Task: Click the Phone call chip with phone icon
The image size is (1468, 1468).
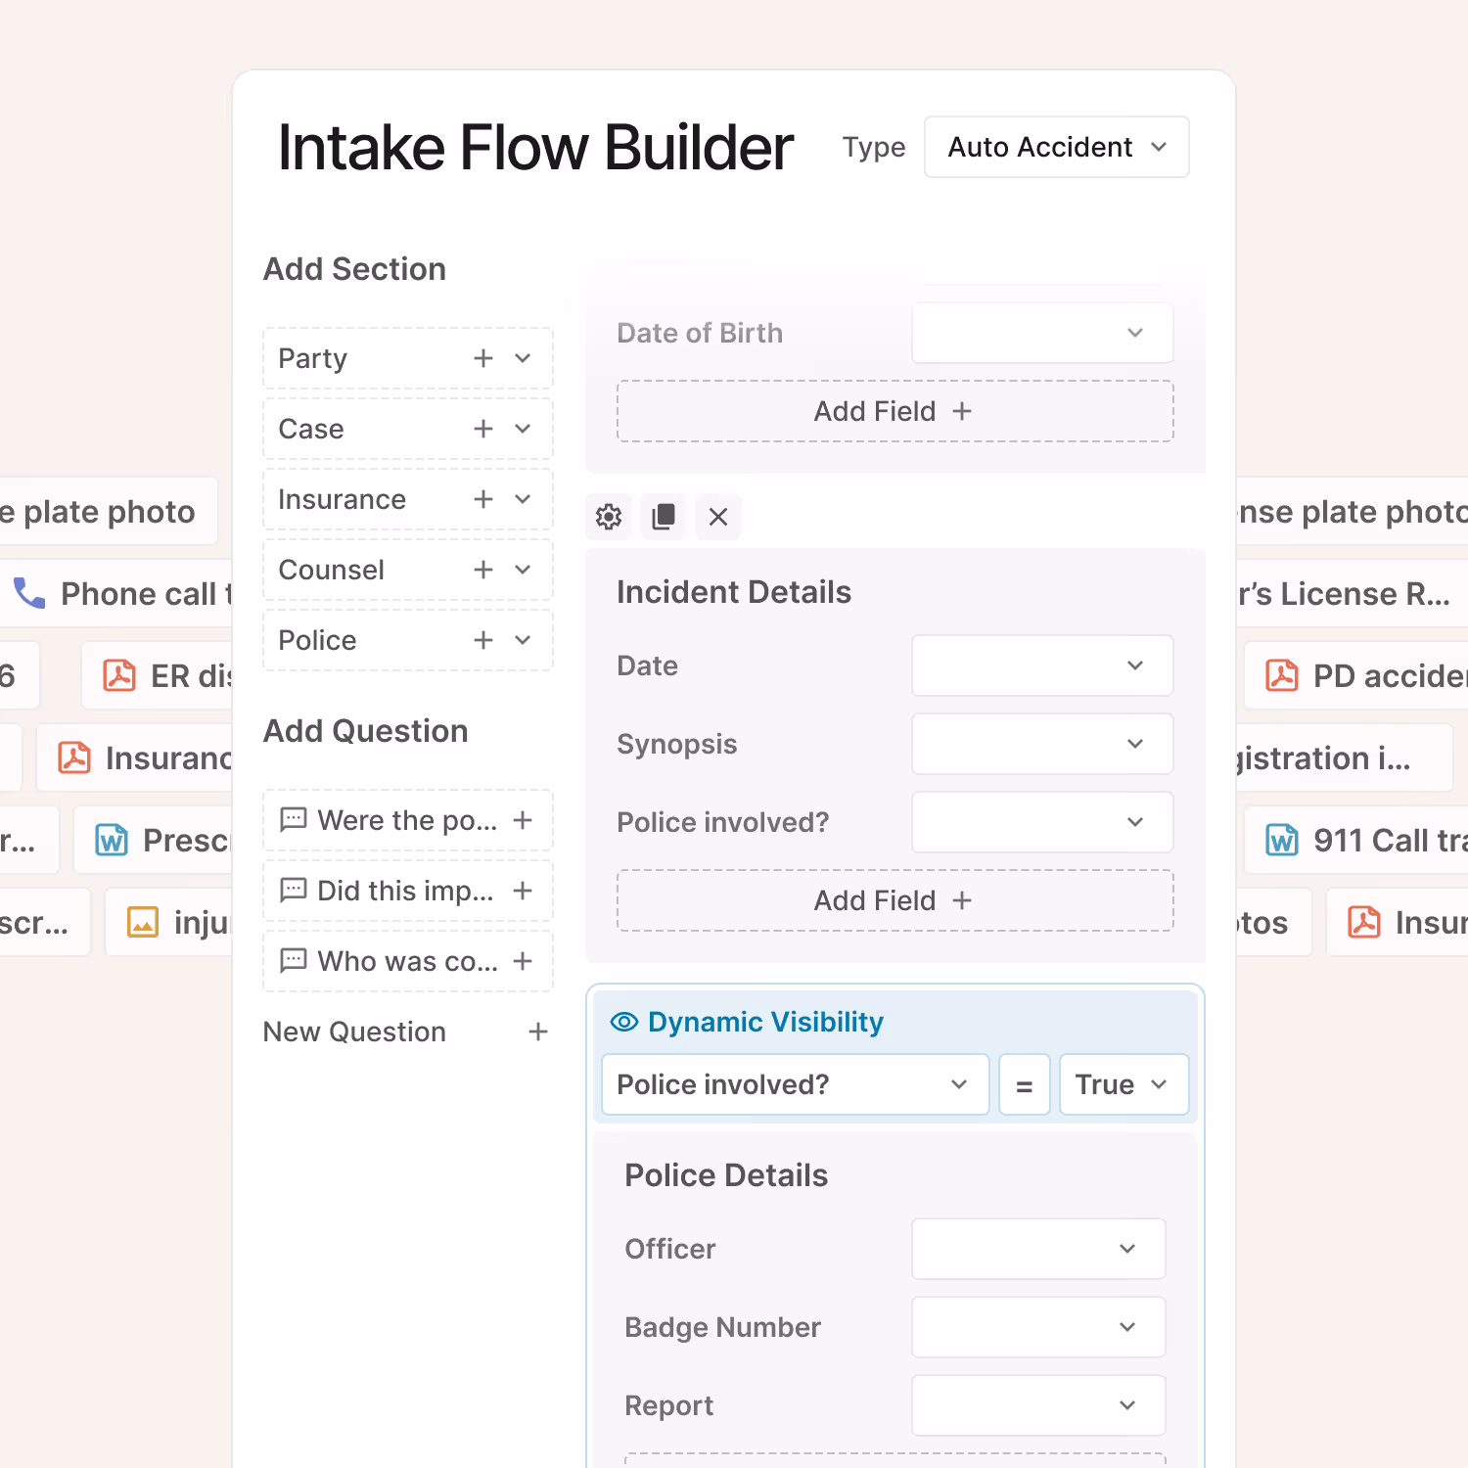Action: 117,593
